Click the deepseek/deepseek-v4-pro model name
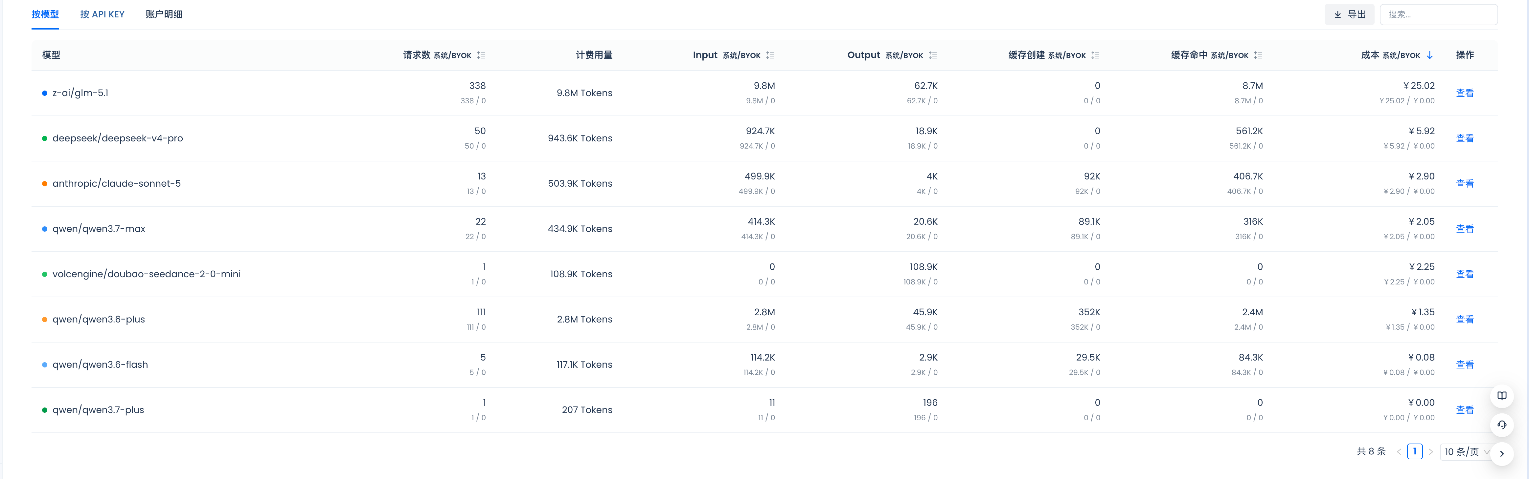The image size is (1529, 479). coord(118,138)
